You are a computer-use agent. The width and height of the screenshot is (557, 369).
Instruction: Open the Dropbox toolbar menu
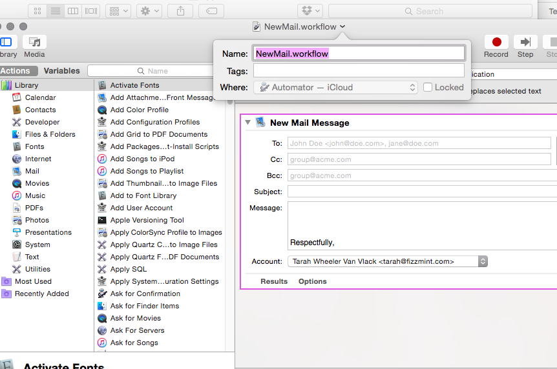click(x=310, y=11)
